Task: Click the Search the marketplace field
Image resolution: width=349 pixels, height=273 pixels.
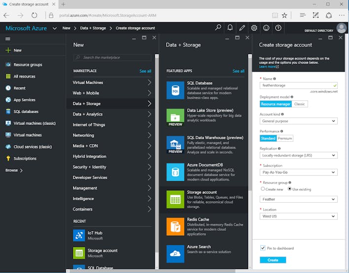Action: click(112, 58)
